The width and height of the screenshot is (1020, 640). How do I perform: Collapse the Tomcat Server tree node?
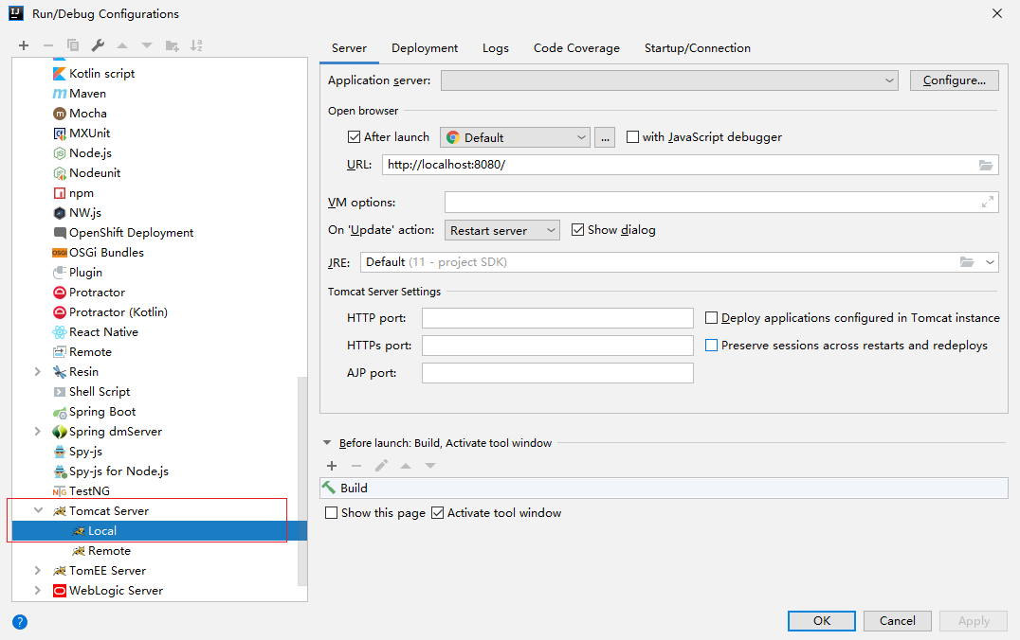(x=38, y=510)
